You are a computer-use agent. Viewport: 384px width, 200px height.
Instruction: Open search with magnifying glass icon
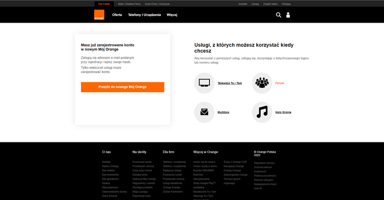(x=279, y=15)
